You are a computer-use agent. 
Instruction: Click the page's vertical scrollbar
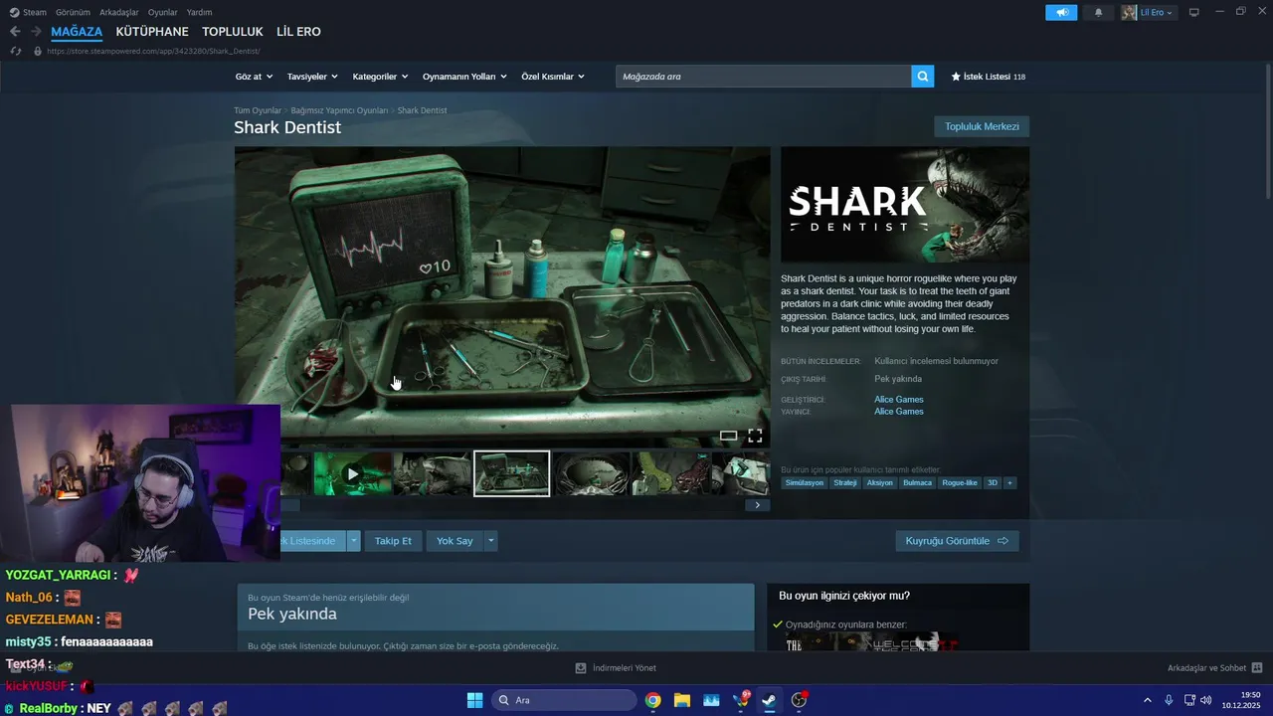pos(1267,129)
